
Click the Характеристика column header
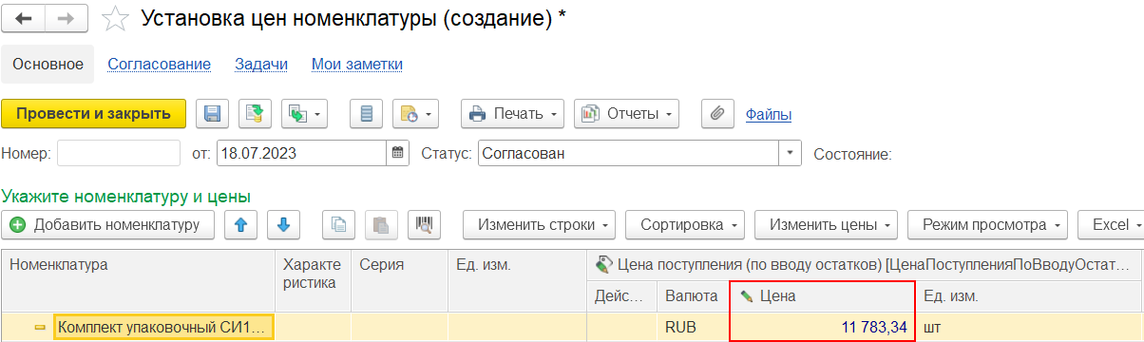(x=313, y=281)
